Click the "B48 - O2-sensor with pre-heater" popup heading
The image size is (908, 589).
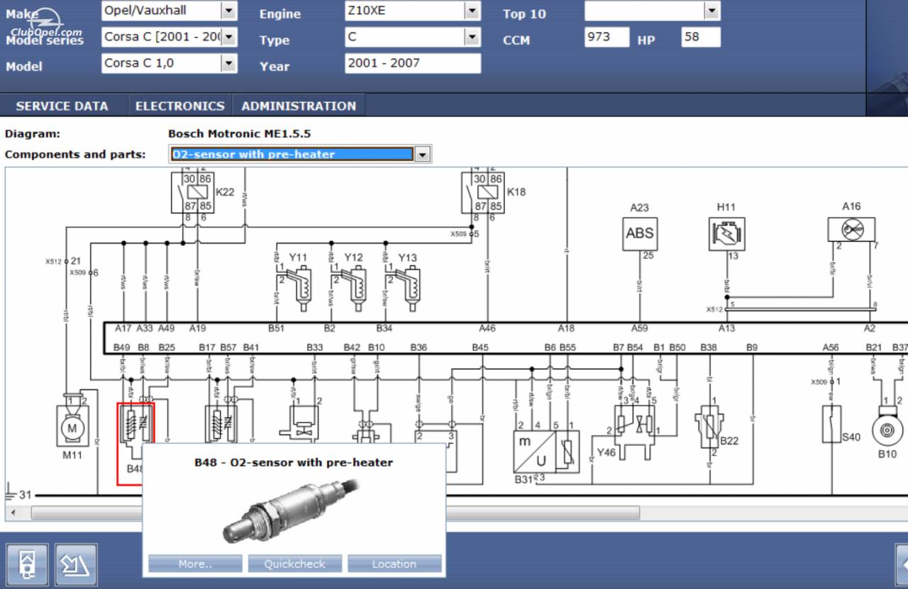click(x=294, y=463)
